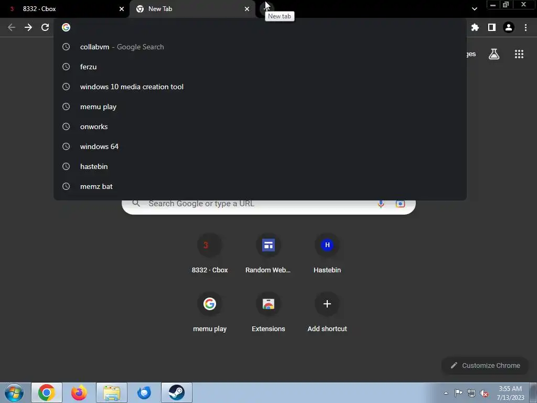This screenshot has height=403, width=537.
Task: Click the Show desktop strip
Action: (533, 393)
